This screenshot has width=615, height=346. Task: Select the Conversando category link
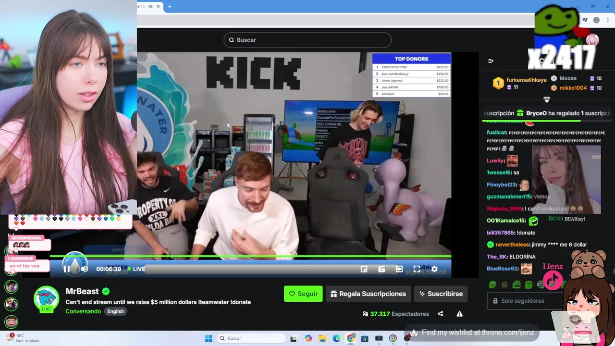(x=83, y=311)
